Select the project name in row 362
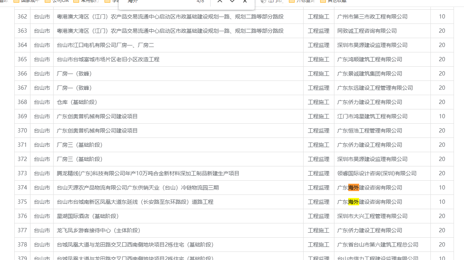The image size is (464, 260). (x=170, y=17)
